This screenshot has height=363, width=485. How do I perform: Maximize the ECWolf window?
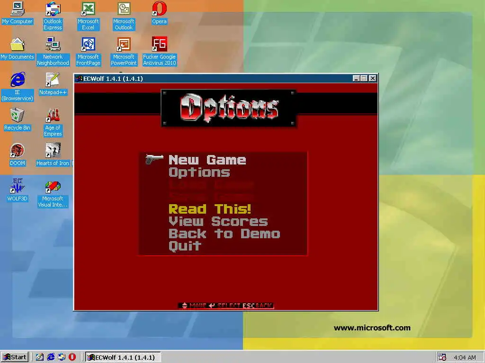tap(364, 78)
